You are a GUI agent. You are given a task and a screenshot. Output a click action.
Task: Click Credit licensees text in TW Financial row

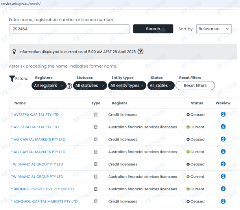(x=123, y=164)
